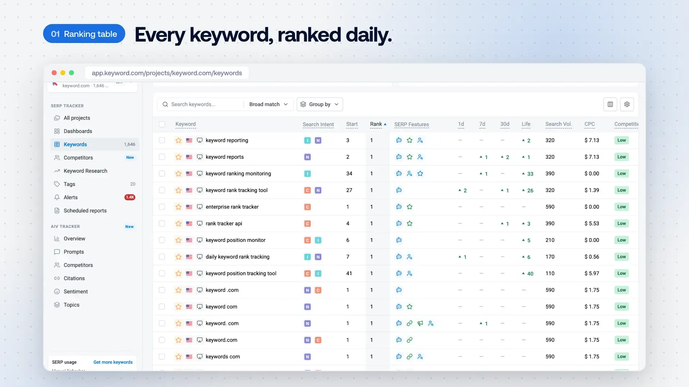Tick the enterprise rank tracker checkbox
689x387 pixels.
pos(162,207)
